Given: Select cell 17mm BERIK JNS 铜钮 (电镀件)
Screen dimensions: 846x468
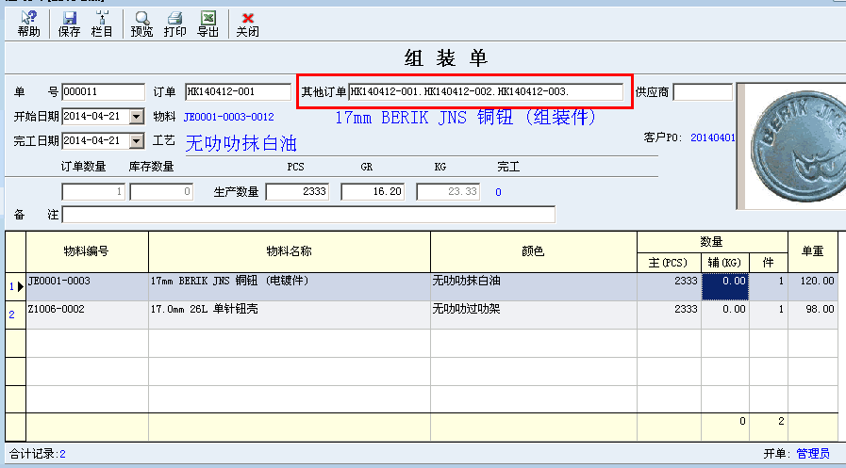Looking at the screenshot, I should tap(290, 287).
